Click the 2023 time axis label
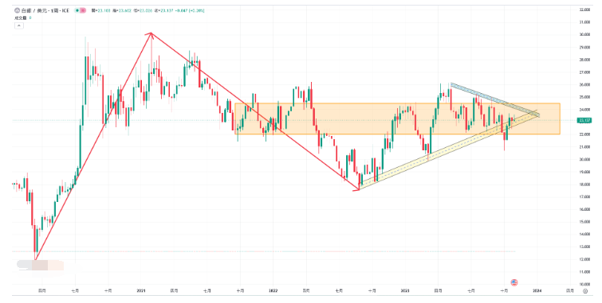This screenshot has height=303, width=602. coord(405,291)
